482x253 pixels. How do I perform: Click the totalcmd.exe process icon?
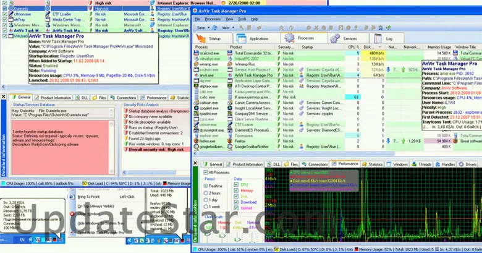coord(197,54)
